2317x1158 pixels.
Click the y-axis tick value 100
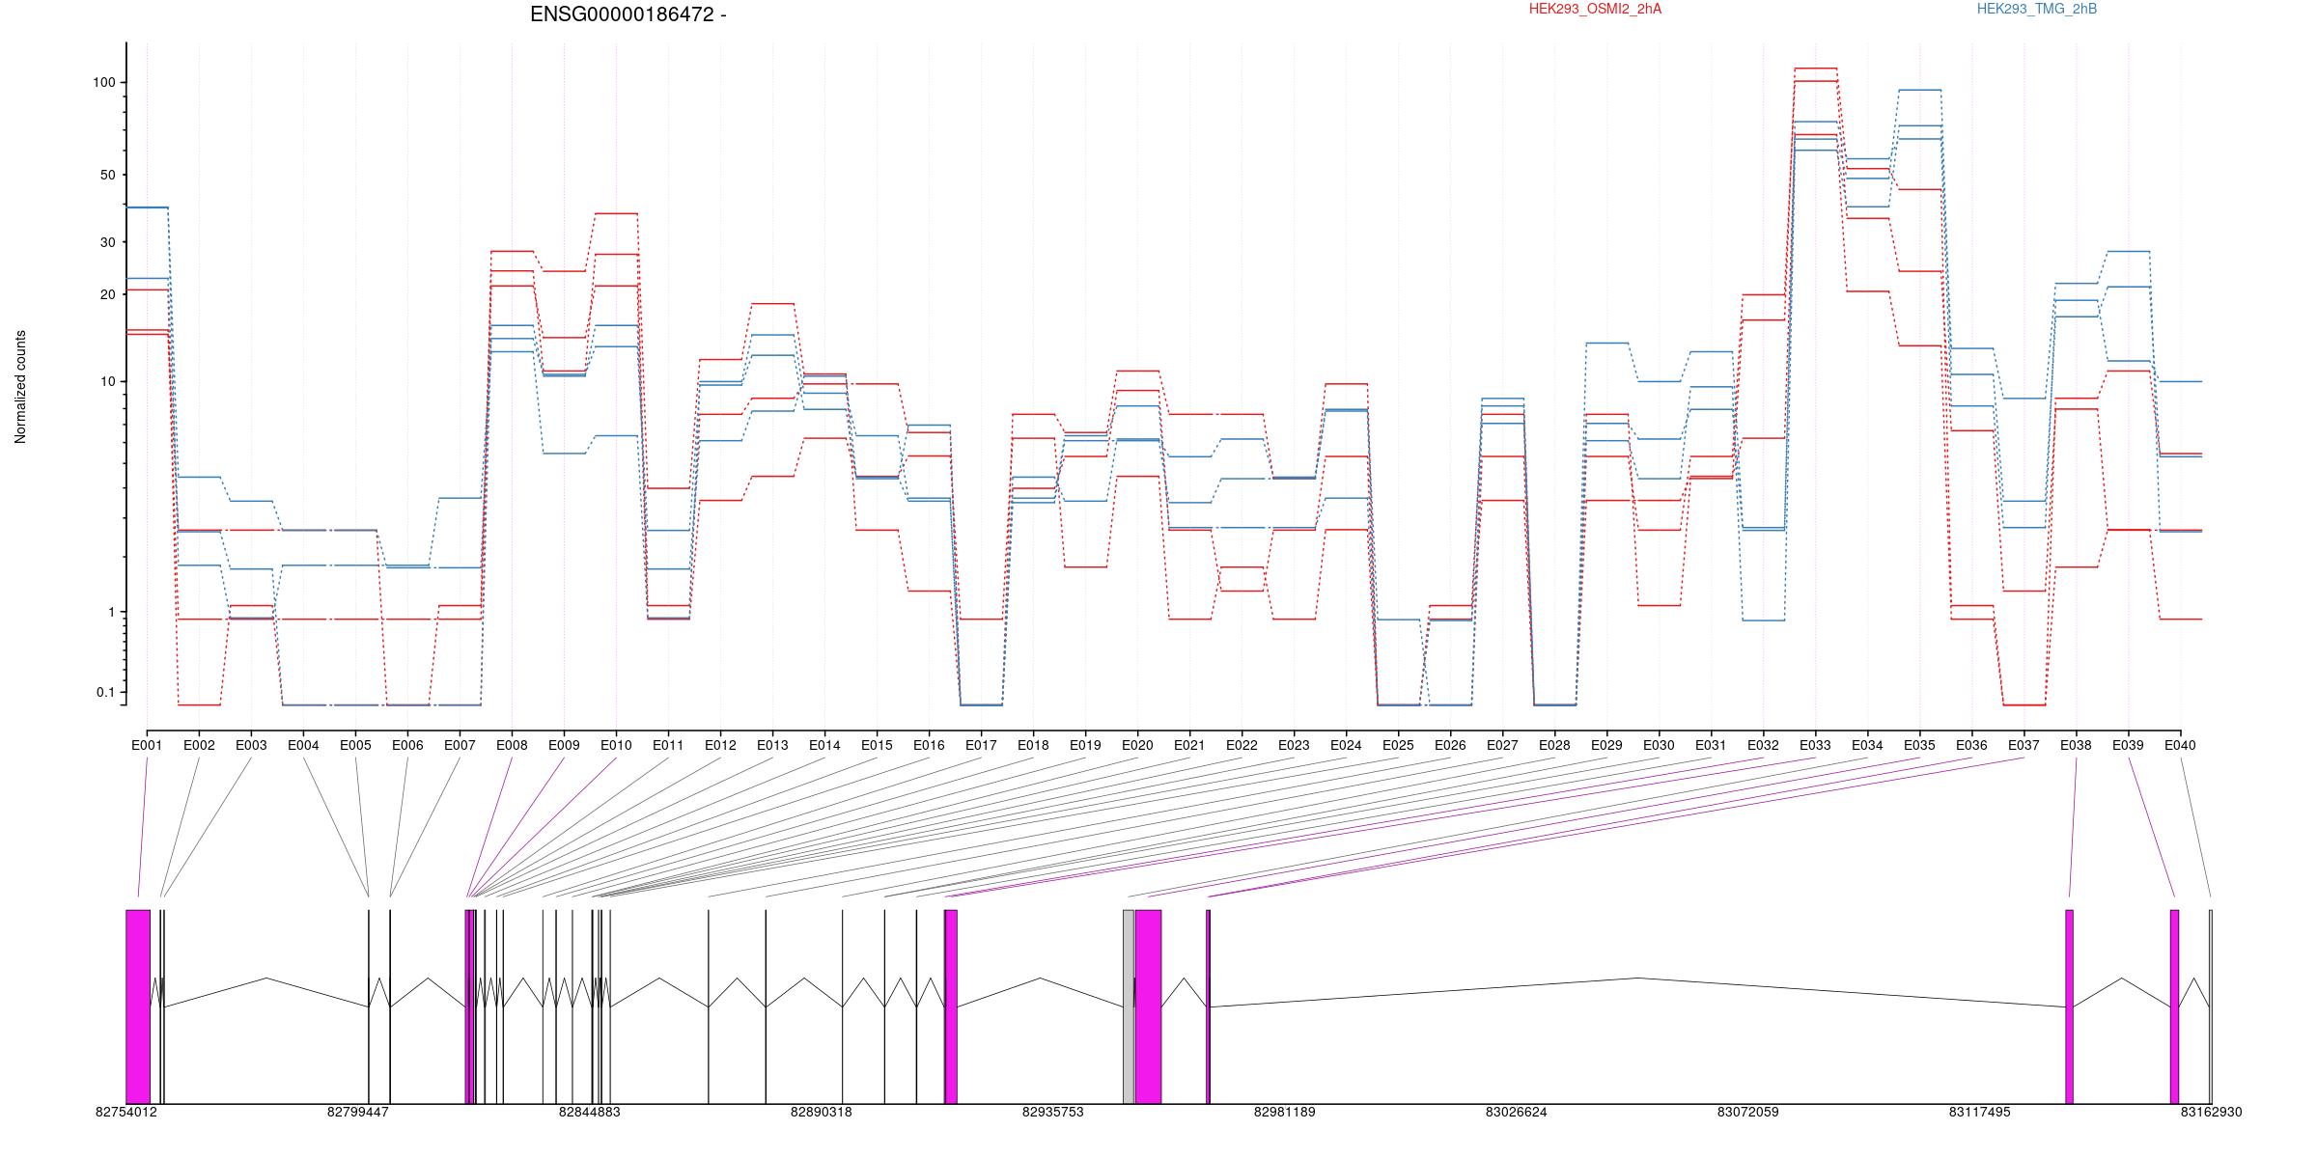click(x=103, y=83)
